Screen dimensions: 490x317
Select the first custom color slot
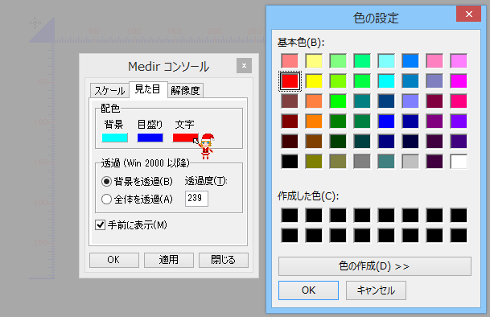click(x=290, y=216)
